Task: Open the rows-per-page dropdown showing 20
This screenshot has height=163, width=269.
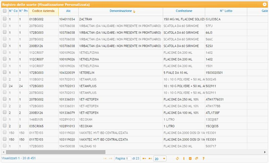Action: [x=160, y=159]
